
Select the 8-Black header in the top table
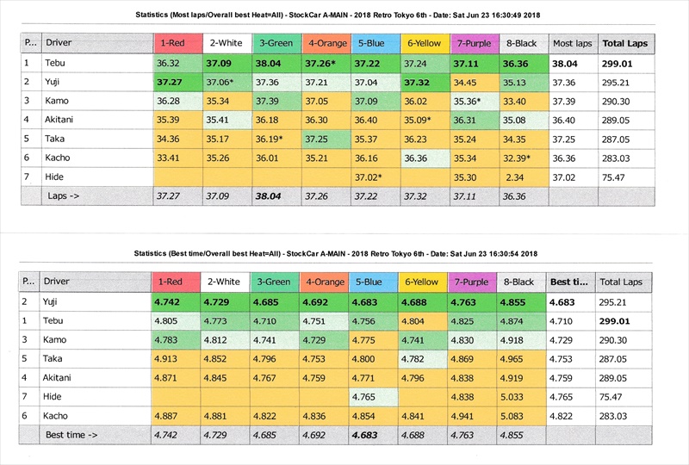pos(522,43)
